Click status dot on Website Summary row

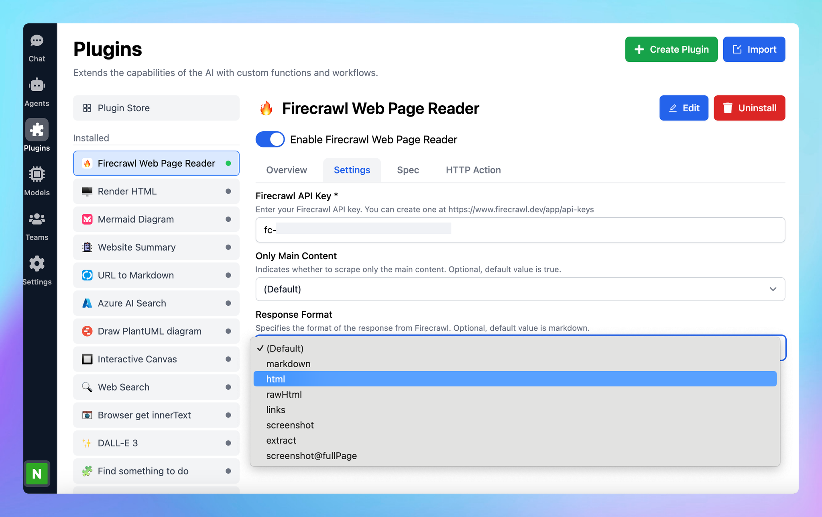(x=228, y=247)
